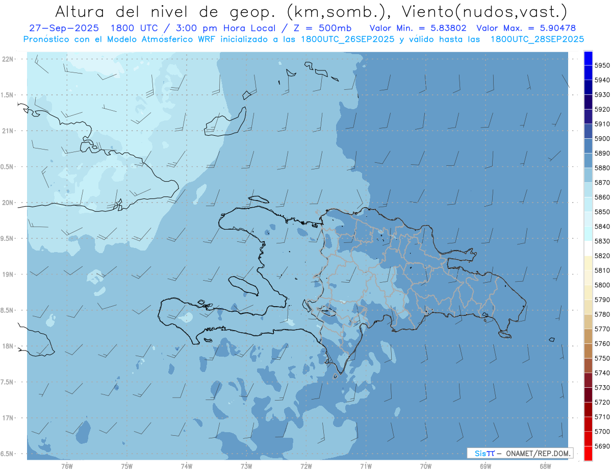Click the "5820" legend value
This screenshot has width=612, height=473.
pos(602,256)
